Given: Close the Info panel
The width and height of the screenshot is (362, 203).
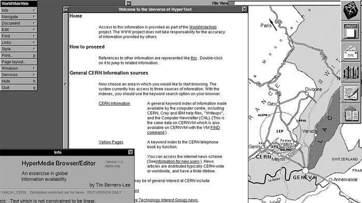Looking at the screenshot, I should click(130, 152).
